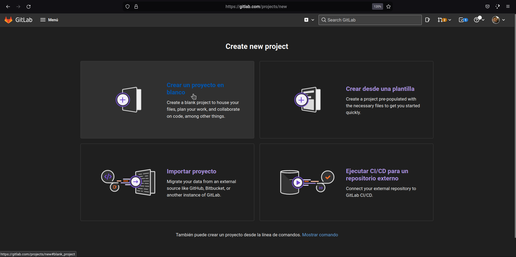Bookmark this page with the star icon
The height and width of the screenshot is (257, 516).
click(388, 6)
